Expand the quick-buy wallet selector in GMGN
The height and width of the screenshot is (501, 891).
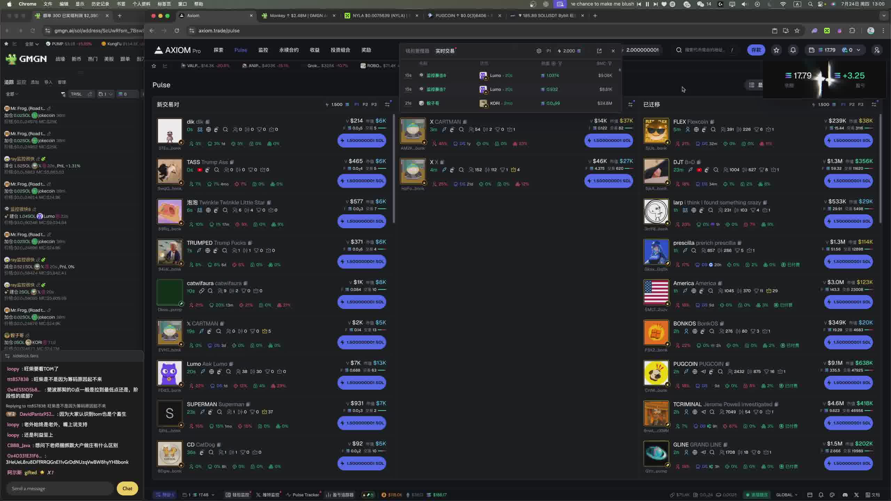(x=105, y=94)
